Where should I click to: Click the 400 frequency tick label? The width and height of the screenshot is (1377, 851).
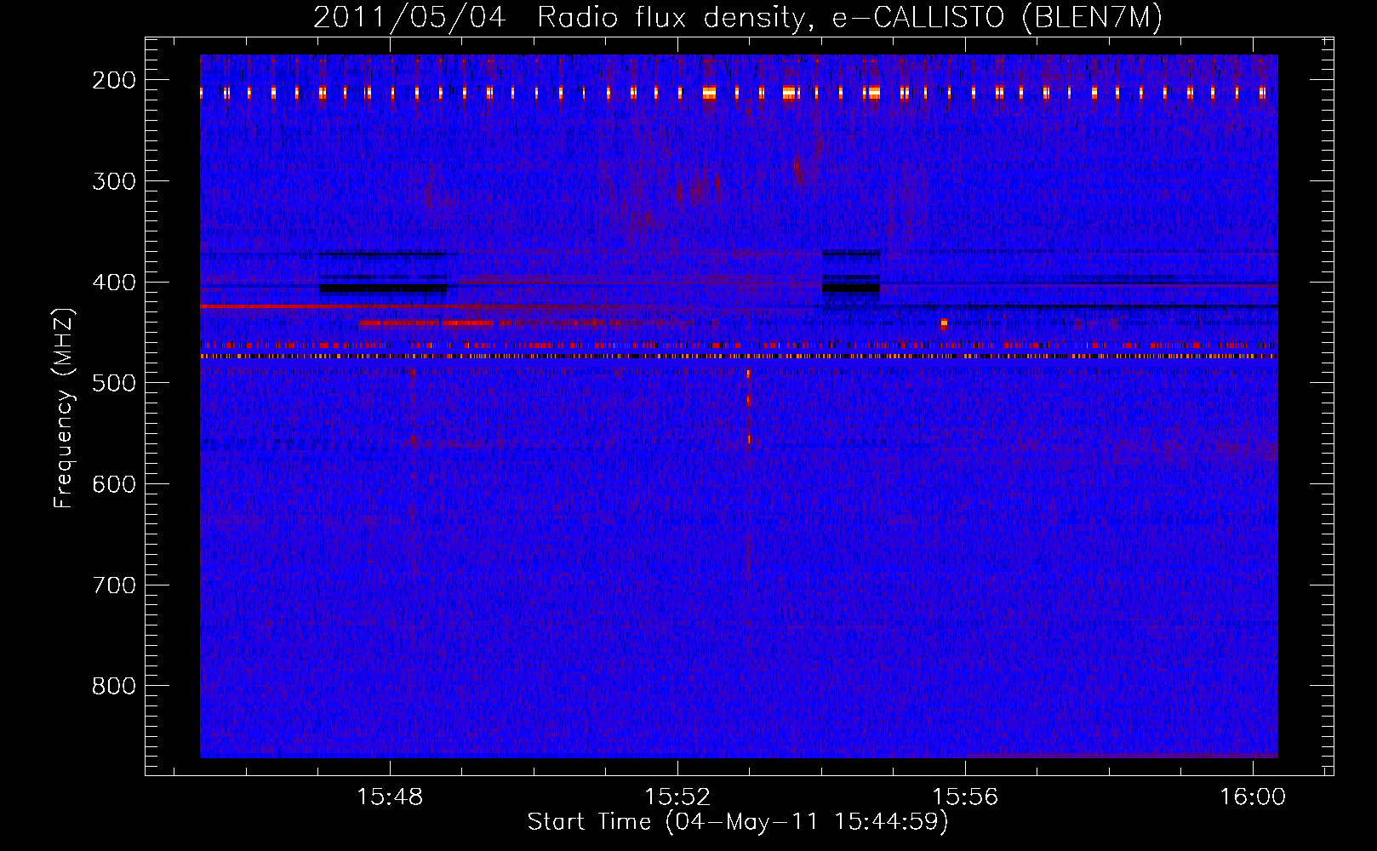(x=114, y=283)
